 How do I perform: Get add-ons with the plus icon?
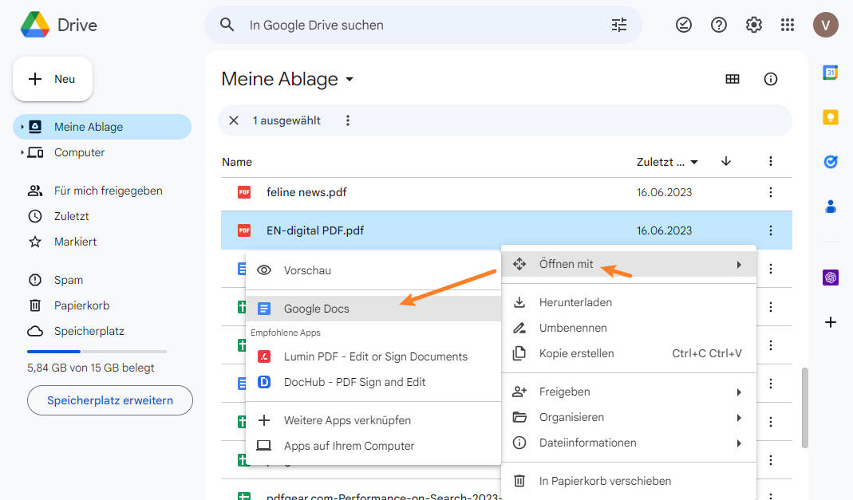pyautogui.click(x=830, y=322)
